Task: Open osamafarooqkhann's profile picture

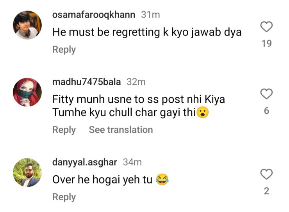Action: click(x=27, y=25)
